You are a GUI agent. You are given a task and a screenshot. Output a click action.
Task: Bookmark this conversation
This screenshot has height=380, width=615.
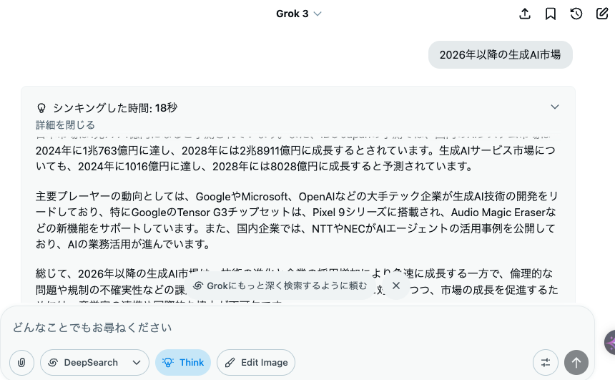[x=551, y=14]
